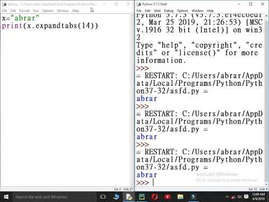Switch to the green-framed app on taskbar
The image size is (269, 202).
pyautogui.click(x=142, y=197)
